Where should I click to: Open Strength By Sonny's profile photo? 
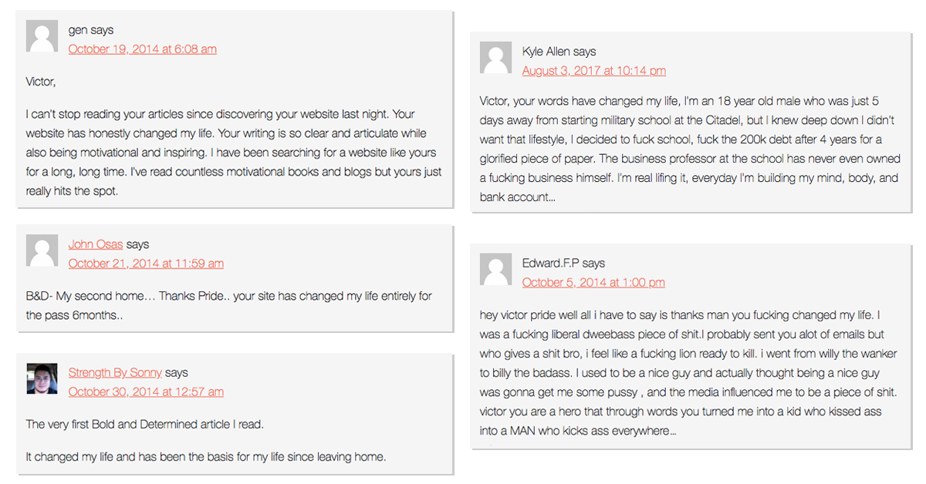42,379
